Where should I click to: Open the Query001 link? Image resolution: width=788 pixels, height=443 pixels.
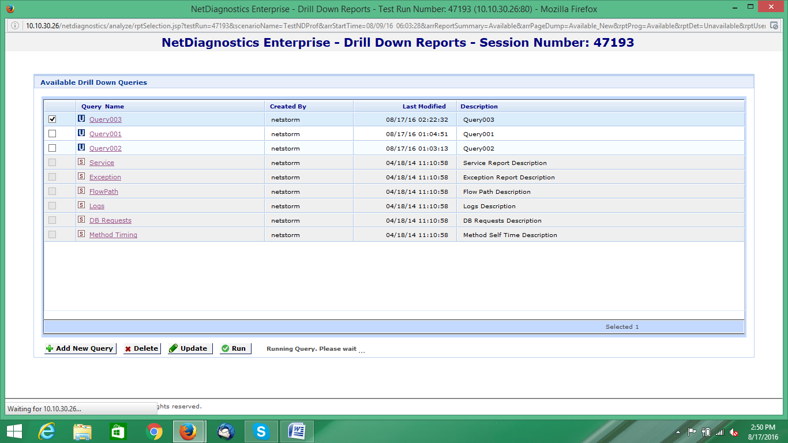(x=106, y=134)
